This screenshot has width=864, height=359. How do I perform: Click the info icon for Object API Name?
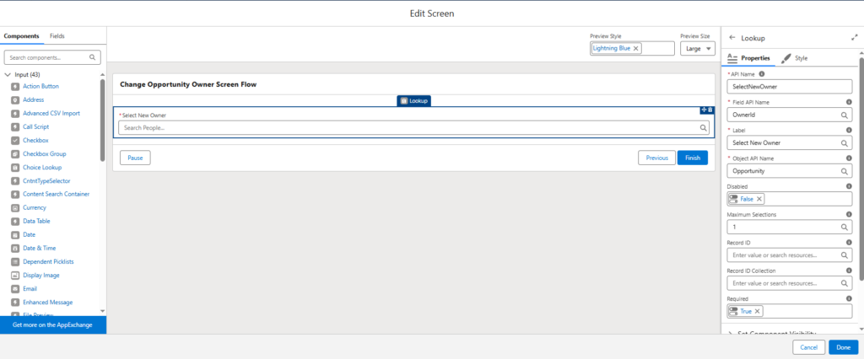point(849,158)
